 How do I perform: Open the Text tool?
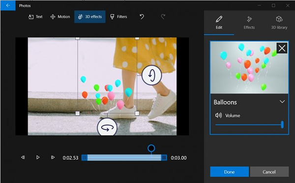pos(35,17)
